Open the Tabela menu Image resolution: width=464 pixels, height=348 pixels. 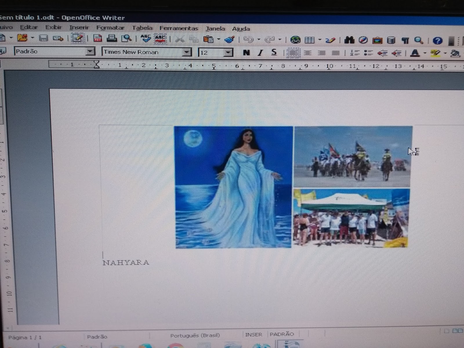[142, 28]
